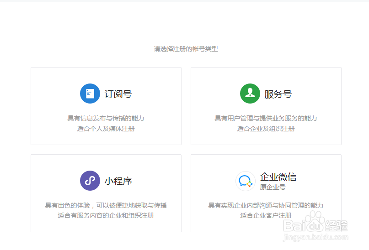The width and height of the screenshot is (369, 250).
Task: Select the 企业微信 title text
Action: click(278, 177)
